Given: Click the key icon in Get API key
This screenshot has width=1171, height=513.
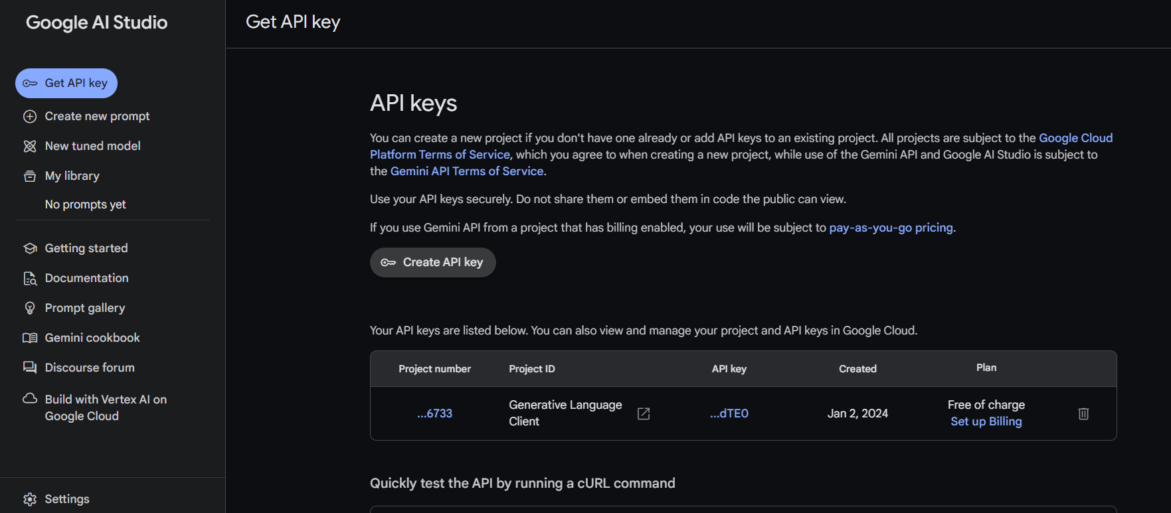Looking at the screenshot, I should (x=30, y=84).
